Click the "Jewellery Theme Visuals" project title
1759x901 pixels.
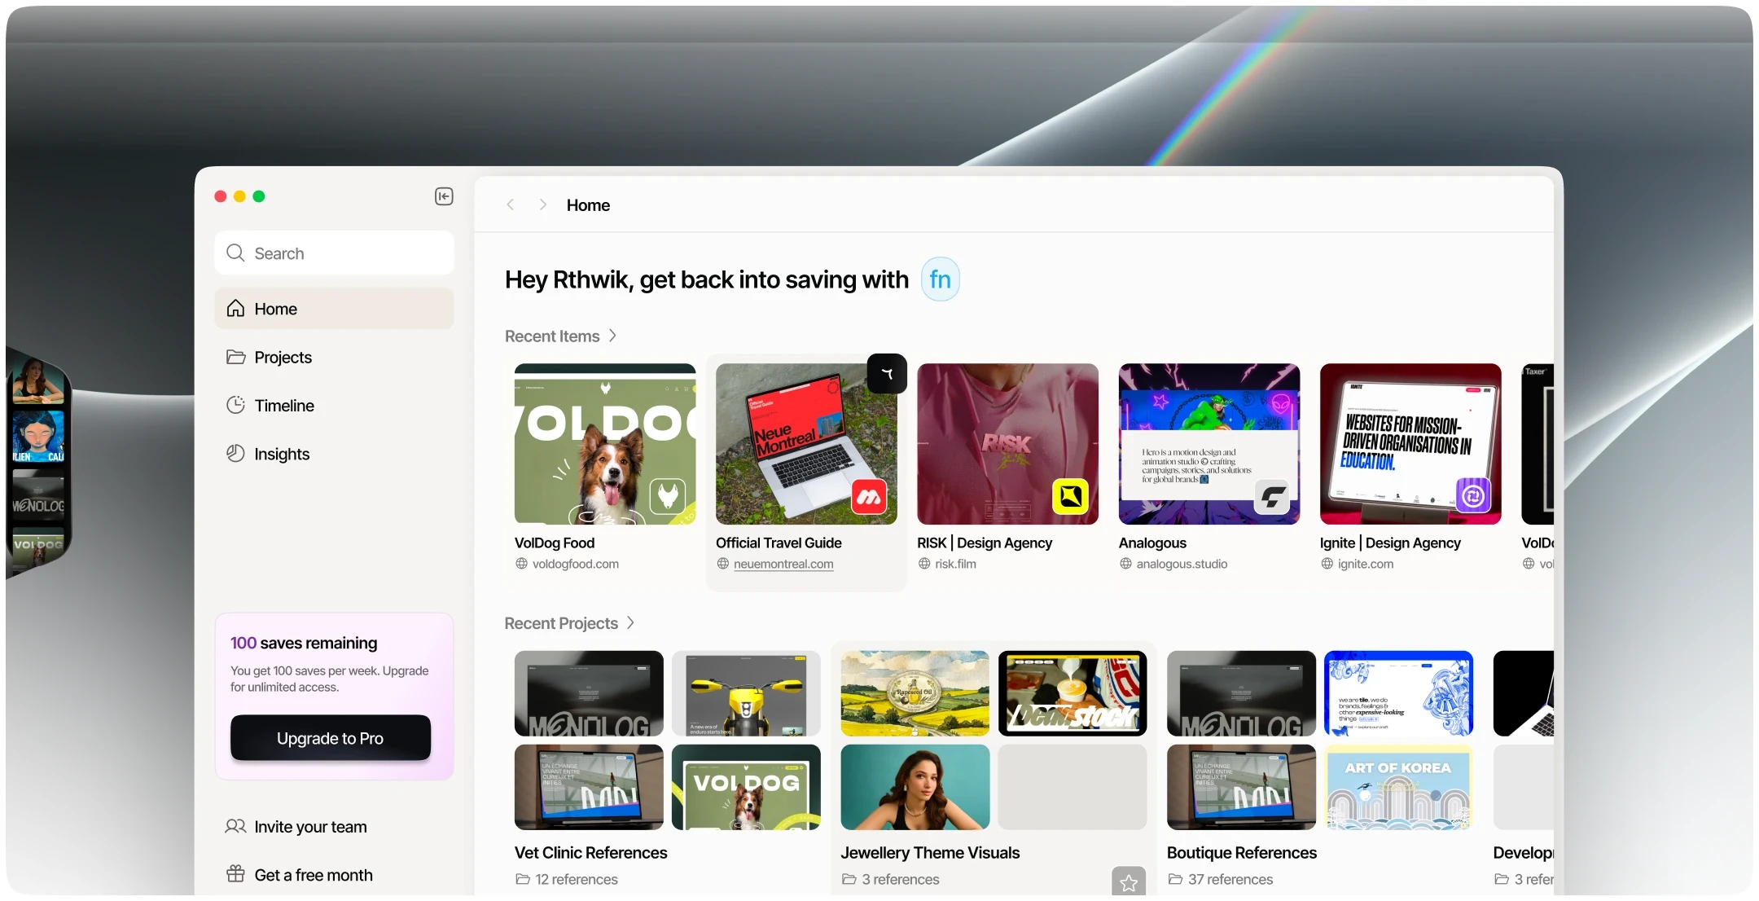click(930, 853)
